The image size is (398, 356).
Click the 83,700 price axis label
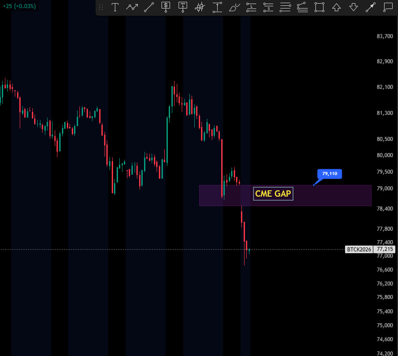385,36
